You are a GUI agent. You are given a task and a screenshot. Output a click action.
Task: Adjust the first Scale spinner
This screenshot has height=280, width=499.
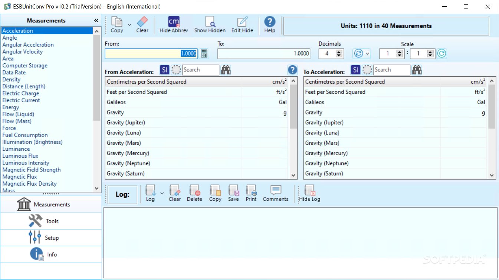tap(400, 54)
